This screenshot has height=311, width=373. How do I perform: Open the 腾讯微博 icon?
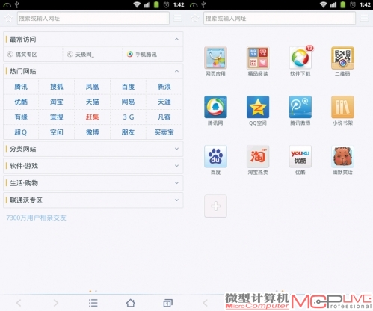pos(300,107)
